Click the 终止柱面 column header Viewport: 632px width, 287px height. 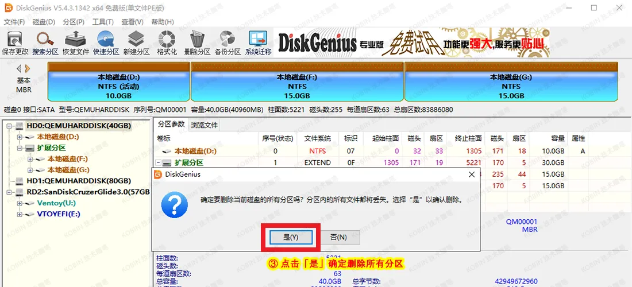[x=465, y=138]
